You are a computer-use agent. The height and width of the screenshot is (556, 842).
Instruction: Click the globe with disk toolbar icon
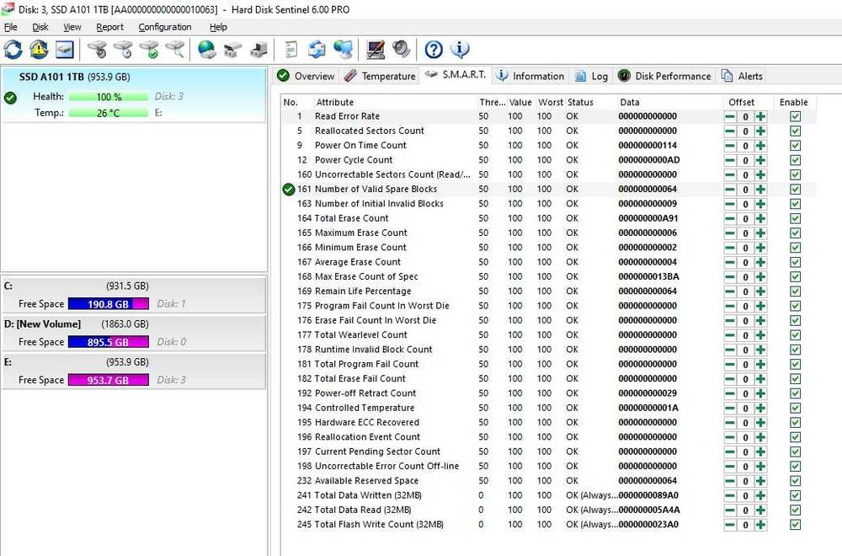pos(207,50)
